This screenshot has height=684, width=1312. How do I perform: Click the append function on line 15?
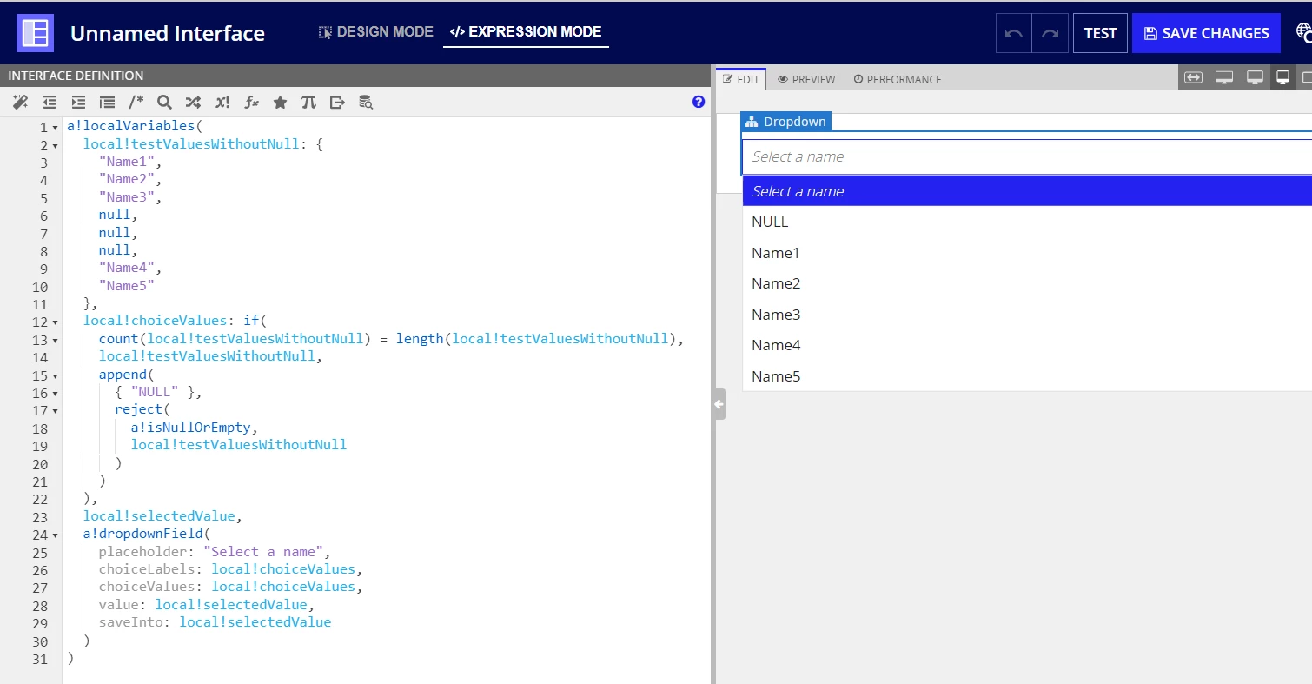[123, 374]
